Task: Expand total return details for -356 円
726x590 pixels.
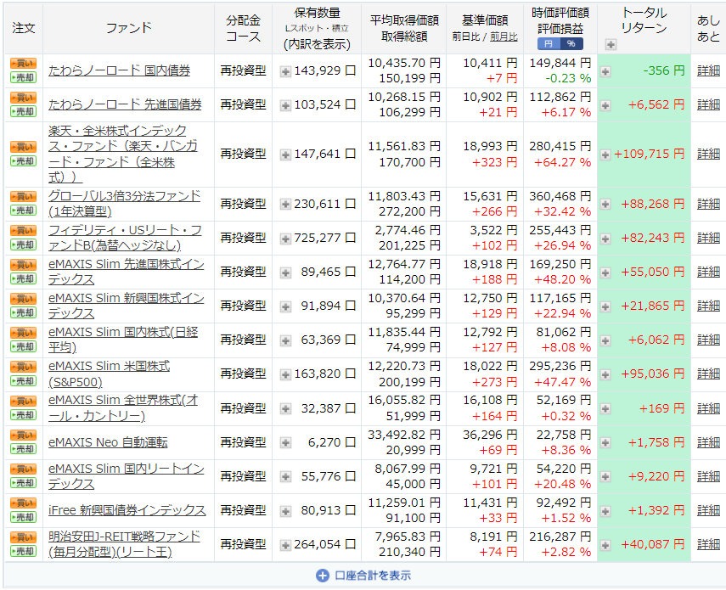Action: click(605, 71)
